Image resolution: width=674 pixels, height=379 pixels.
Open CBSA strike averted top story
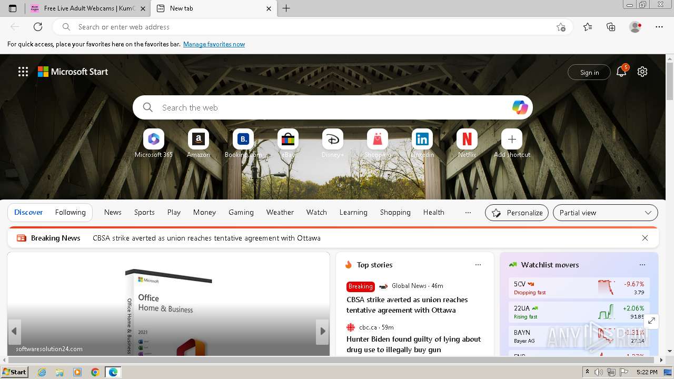pos(407,305)
